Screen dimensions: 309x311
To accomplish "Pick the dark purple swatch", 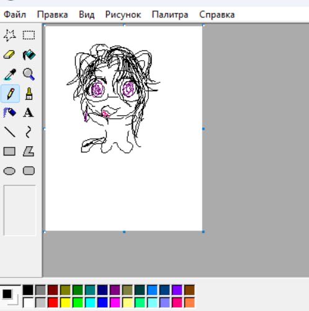I will [115, 290].
